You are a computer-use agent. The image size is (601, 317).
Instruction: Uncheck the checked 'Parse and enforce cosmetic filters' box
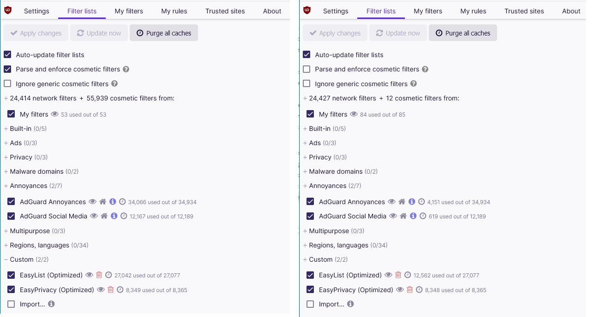[x=7, y=69]
